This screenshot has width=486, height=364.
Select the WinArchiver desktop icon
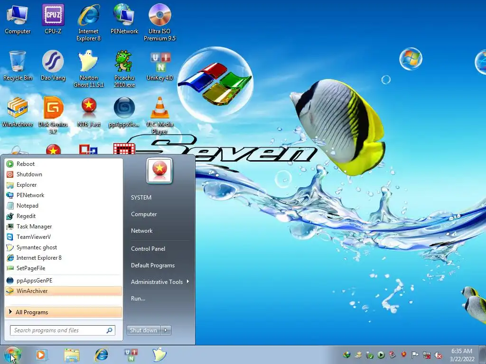(x=18, y=112)
